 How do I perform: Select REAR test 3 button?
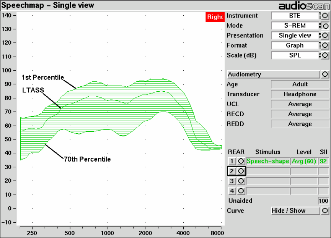click(232, 181)
